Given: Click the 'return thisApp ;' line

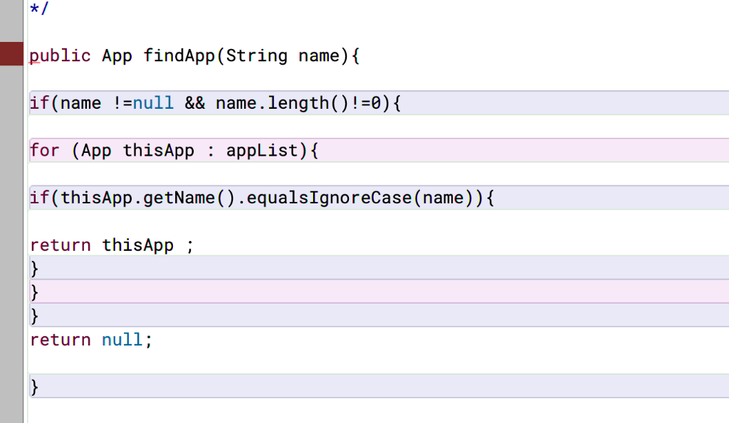Looking at the screenshot, I should pos(112,245).
